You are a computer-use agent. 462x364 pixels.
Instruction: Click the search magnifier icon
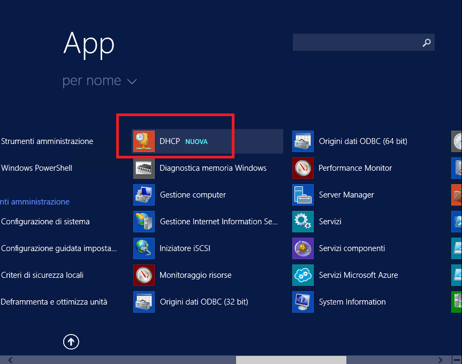tap(426, 43)
